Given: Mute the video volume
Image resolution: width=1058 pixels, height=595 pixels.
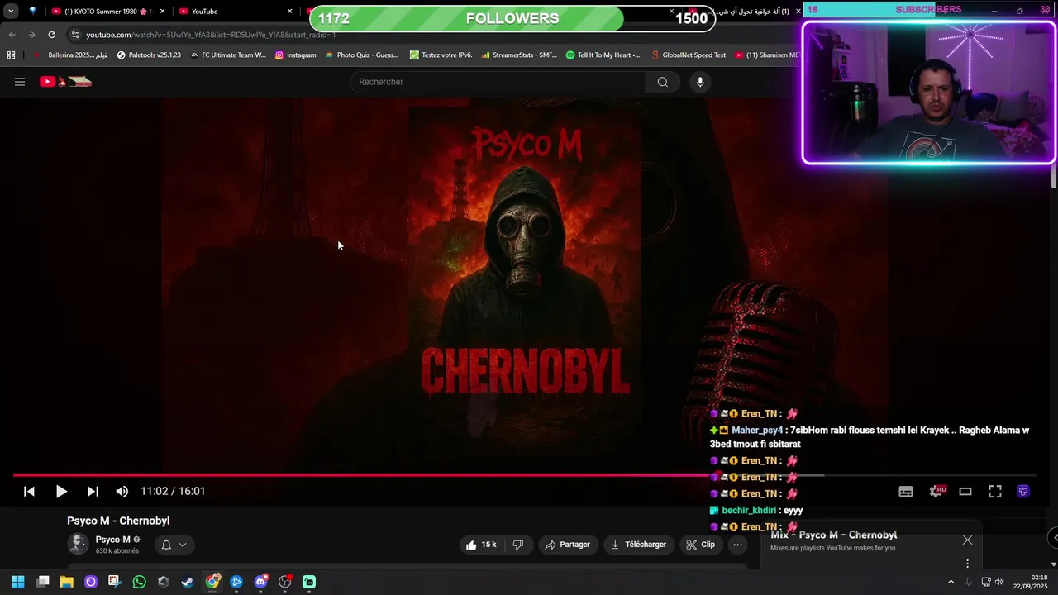Looking at the screenshot, I should pos(122,491).
